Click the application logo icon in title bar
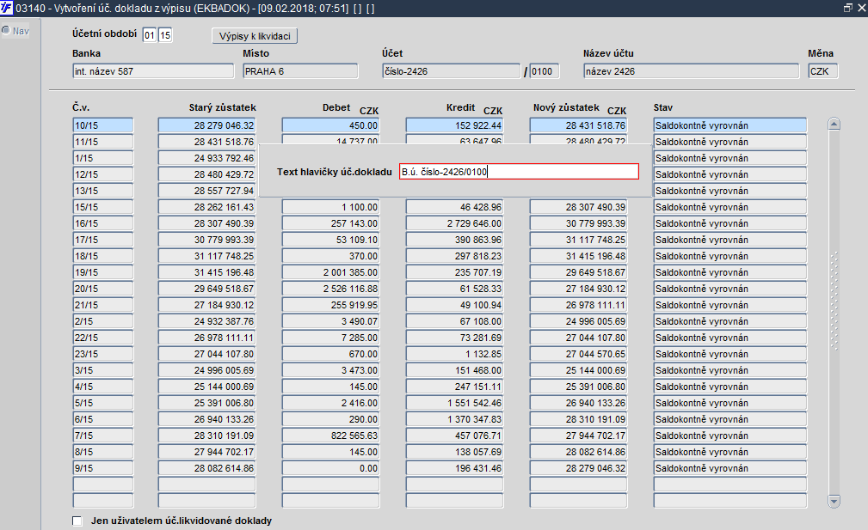Viewport: 868px width, 530px height. (x=6, y=8)
